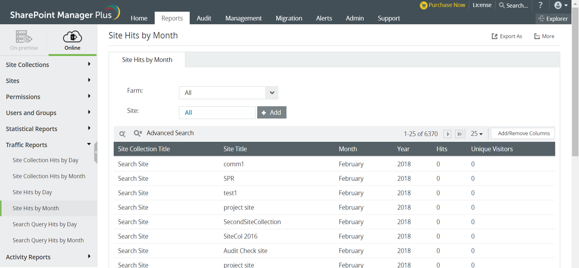The image size is (579, 268).
Task: Open the Explorer view
Action: [x=553, y=19]
